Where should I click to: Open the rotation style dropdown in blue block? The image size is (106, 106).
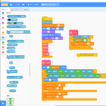52,35
